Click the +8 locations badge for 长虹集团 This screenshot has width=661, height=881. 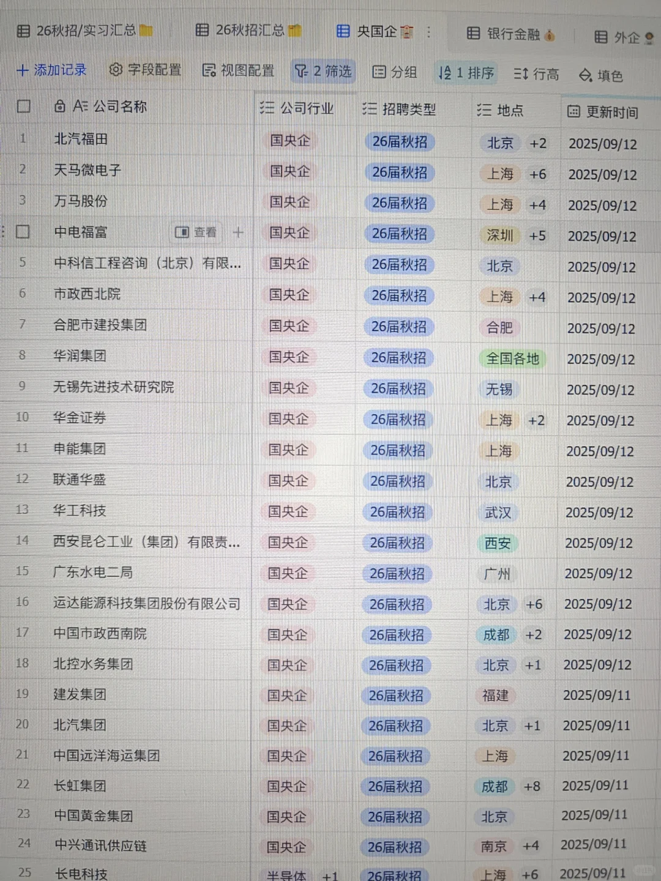532,786
